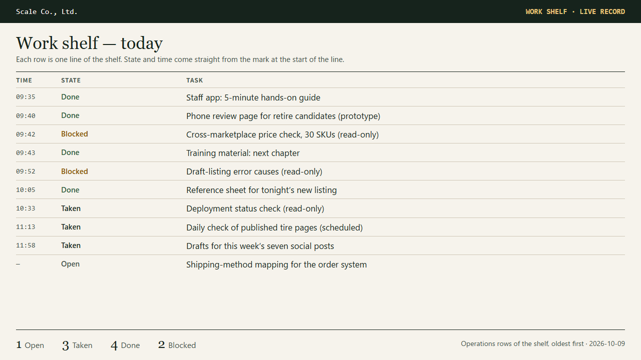Click Done state in the Staff app row
This screenshot has width=641, height=360.
[x=70, y=97]
